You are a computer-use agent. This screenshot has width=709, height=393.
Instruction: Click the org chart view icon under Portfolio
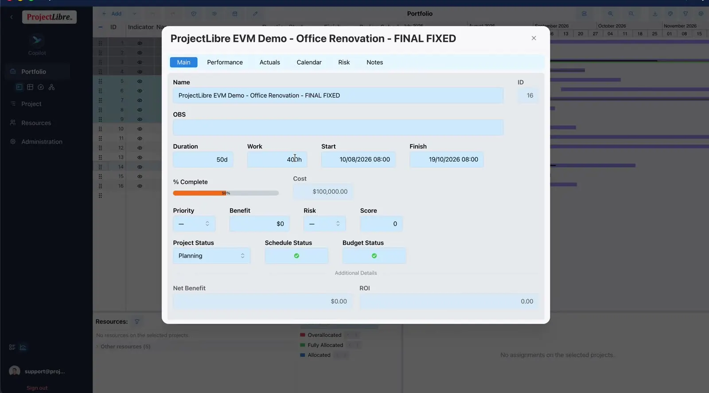[x=51, y=87]
